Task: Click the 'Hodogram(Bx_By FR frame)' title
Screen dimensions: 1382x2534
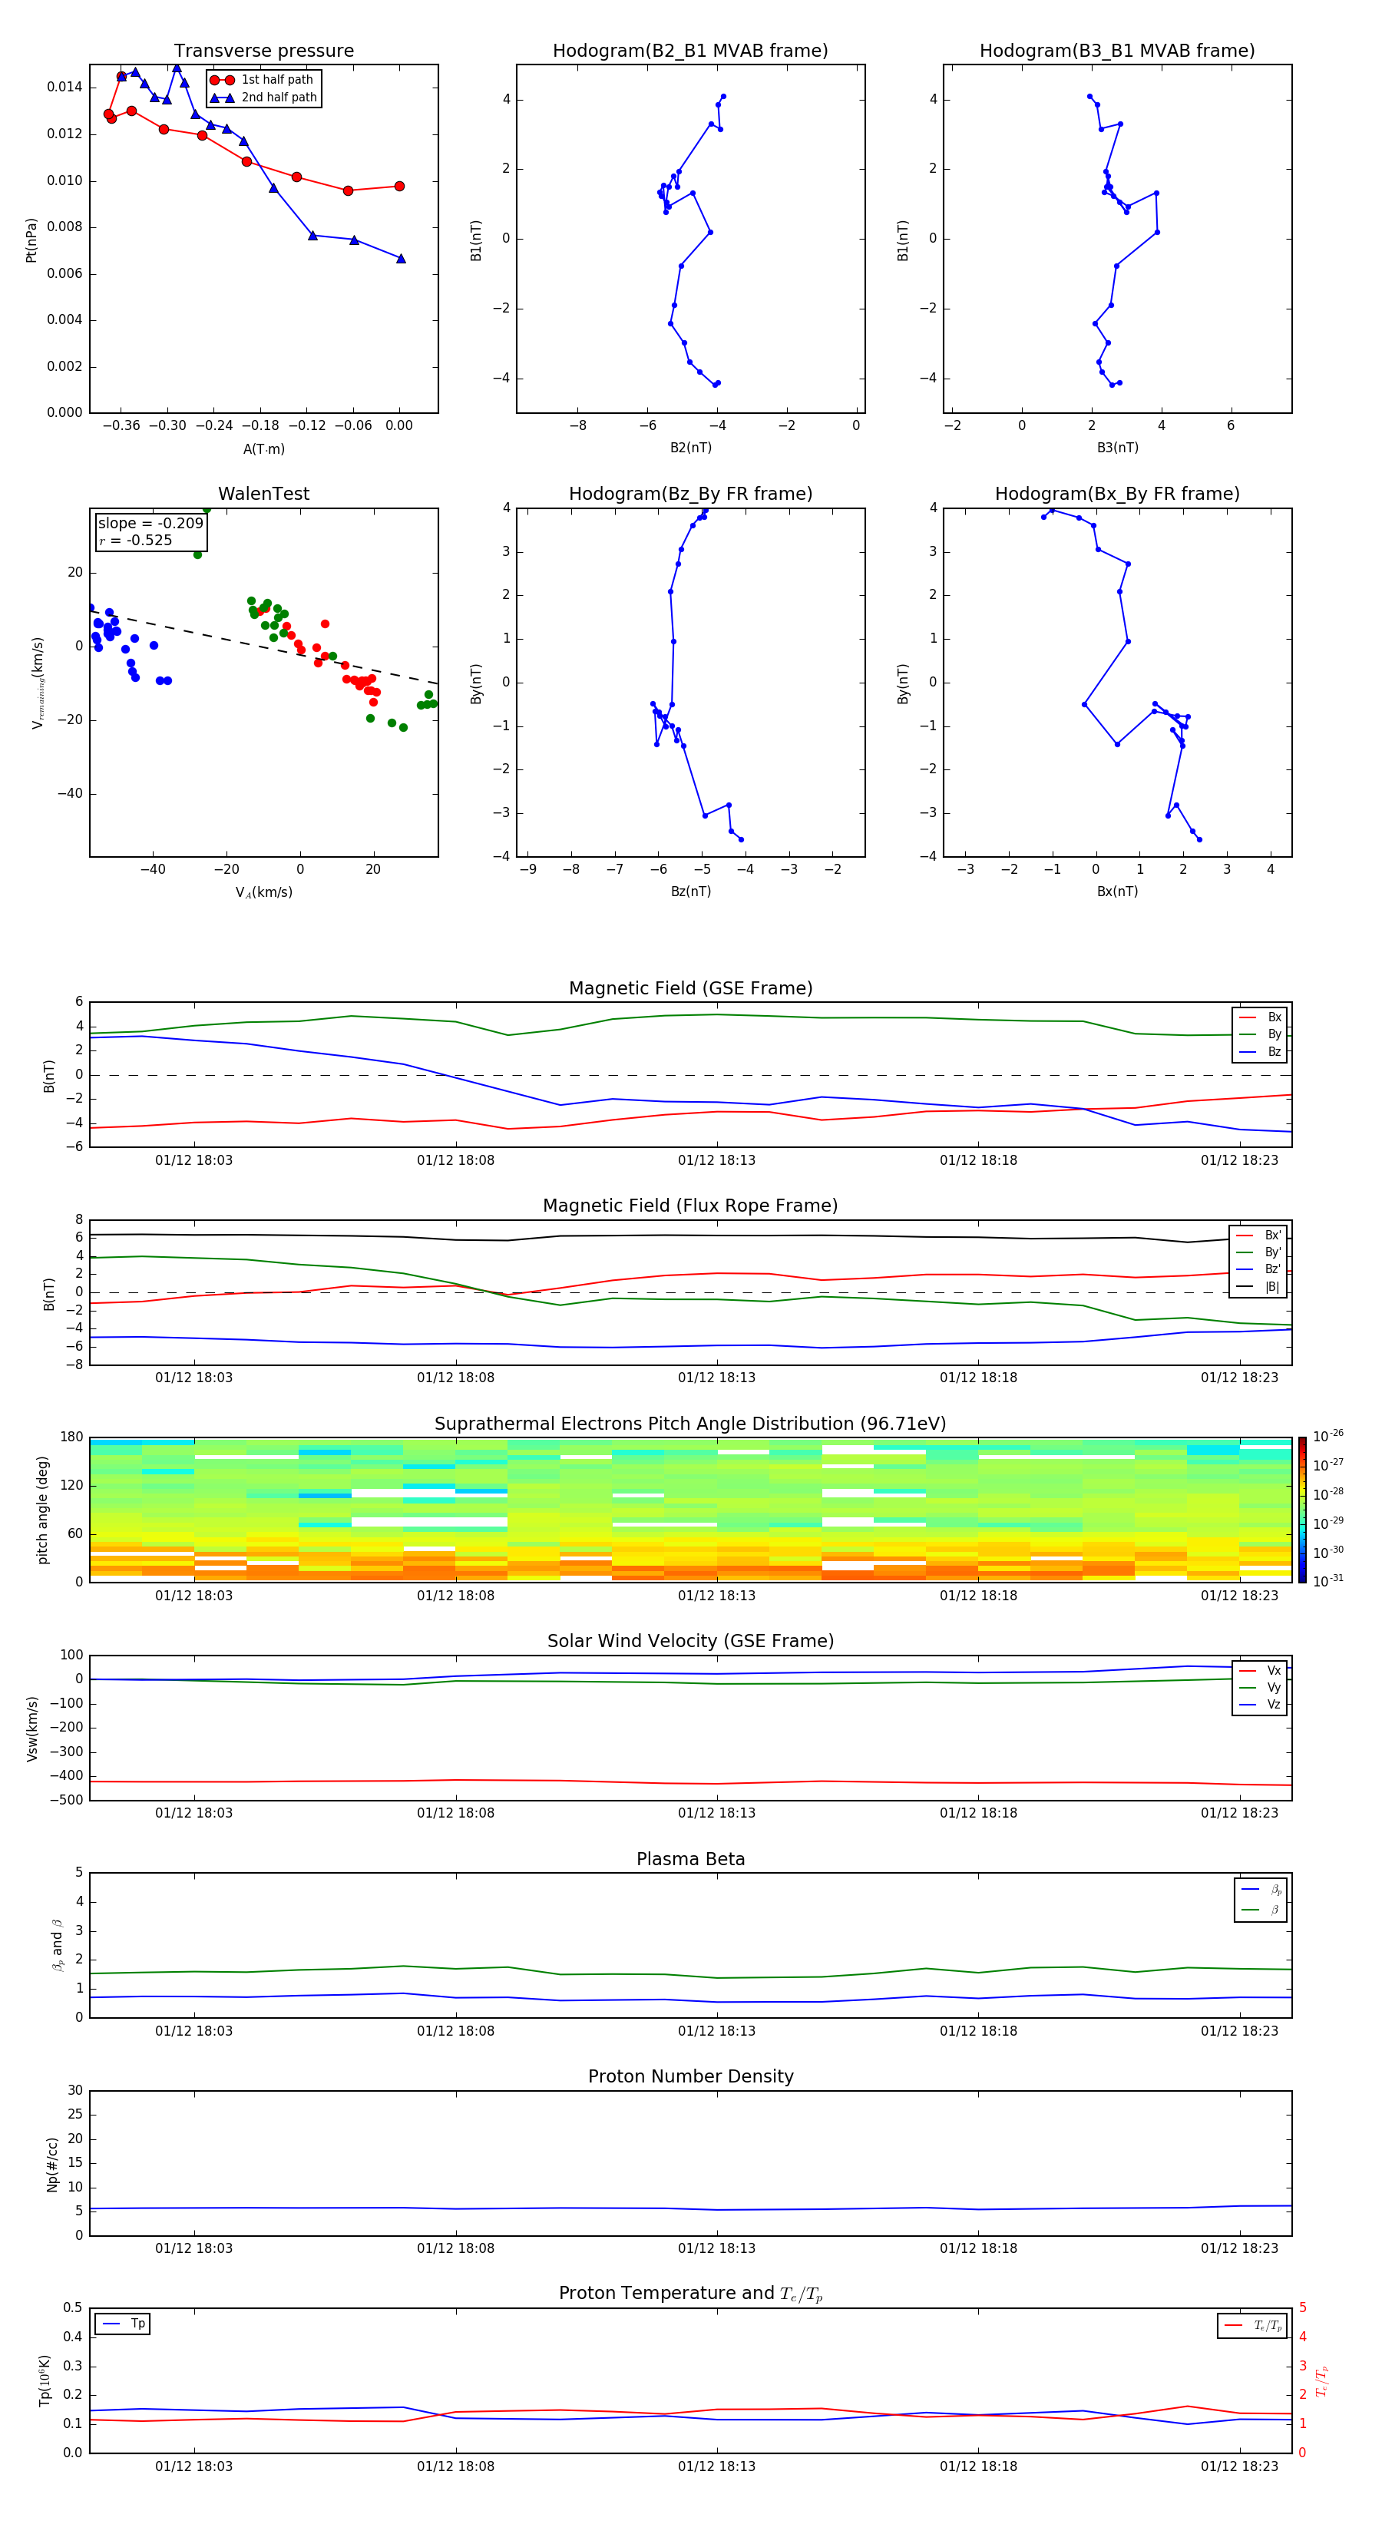Action: click(x=1117, y=494)
